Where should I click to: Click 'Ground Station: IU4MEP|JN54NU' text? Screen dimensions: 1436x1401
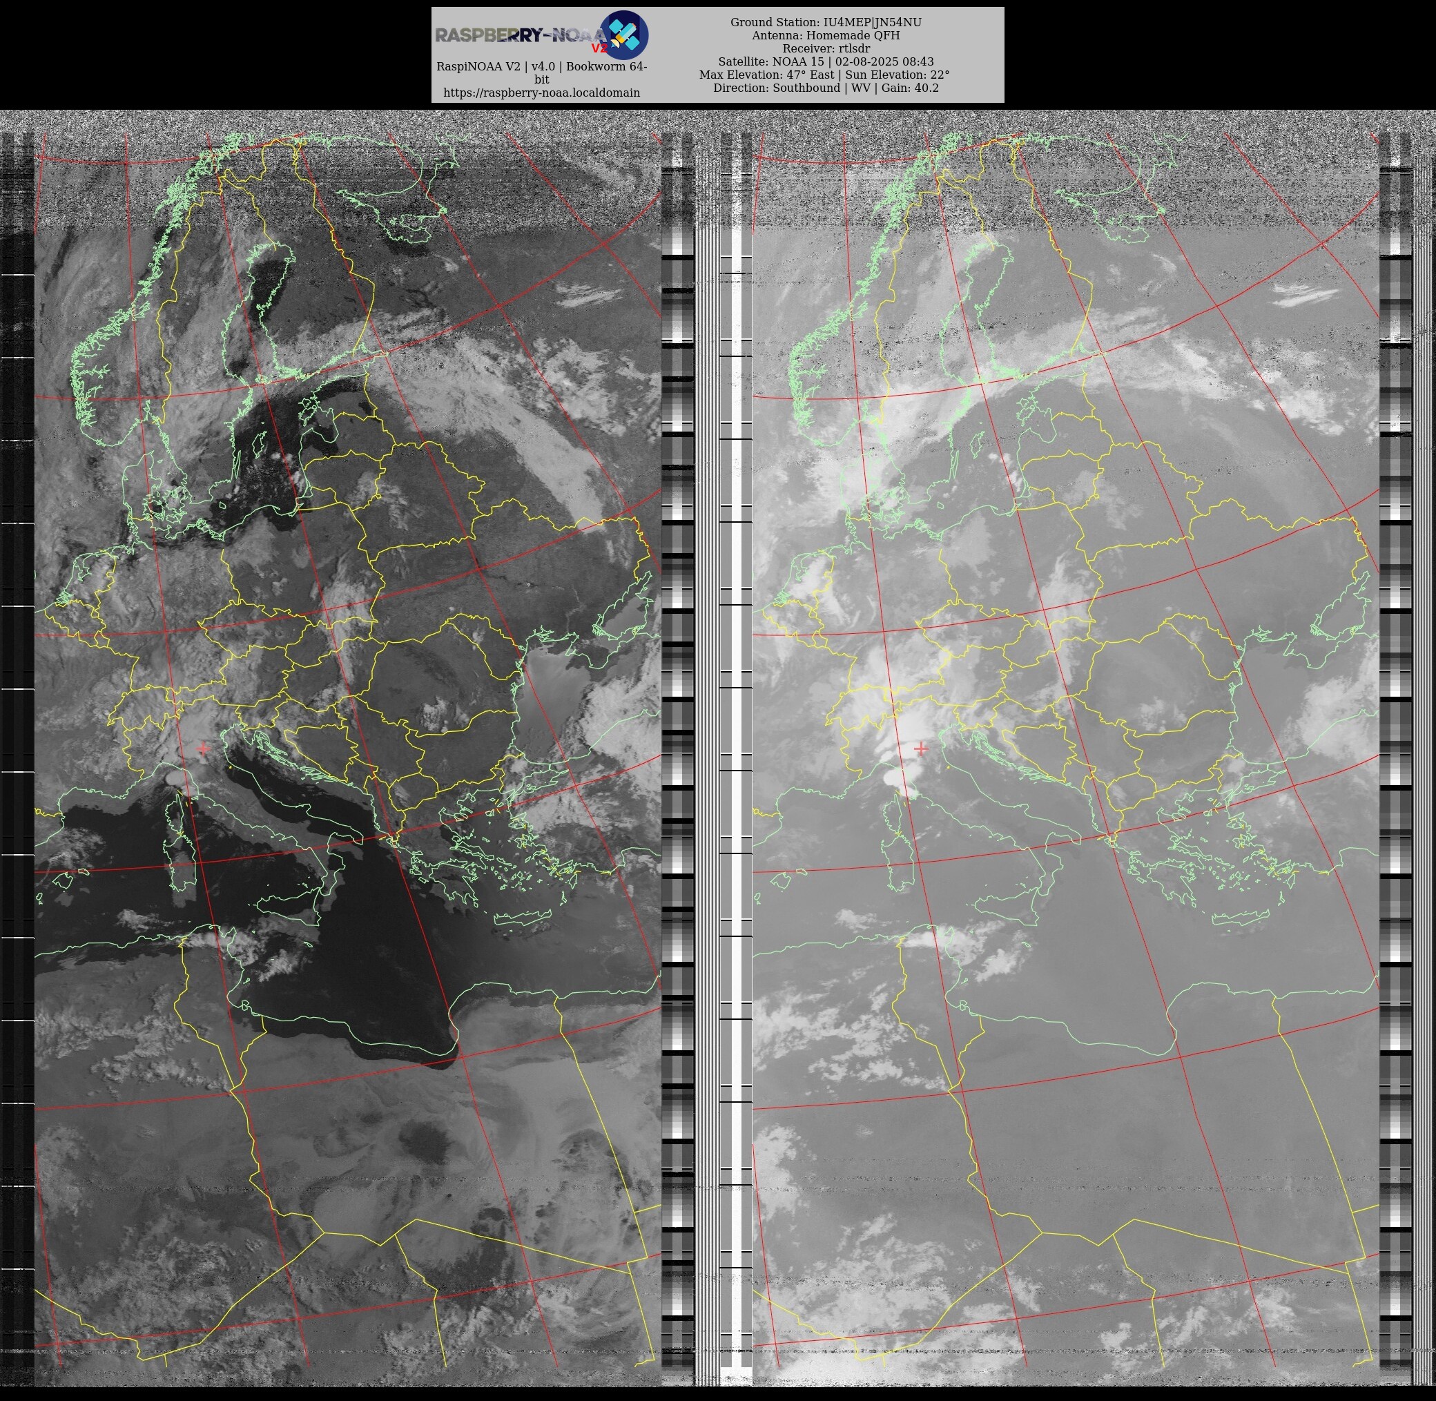tap(826, 22)
